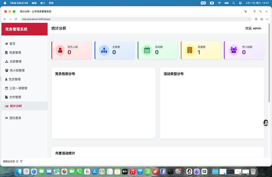Click the blue org-chart icon in 支部数 card

point(104,50)
